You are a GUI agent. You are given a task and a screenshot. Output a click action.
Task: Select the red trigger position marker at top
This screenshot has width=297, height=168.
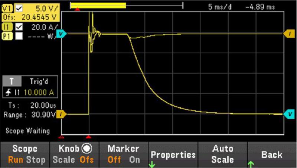[77, 10]
